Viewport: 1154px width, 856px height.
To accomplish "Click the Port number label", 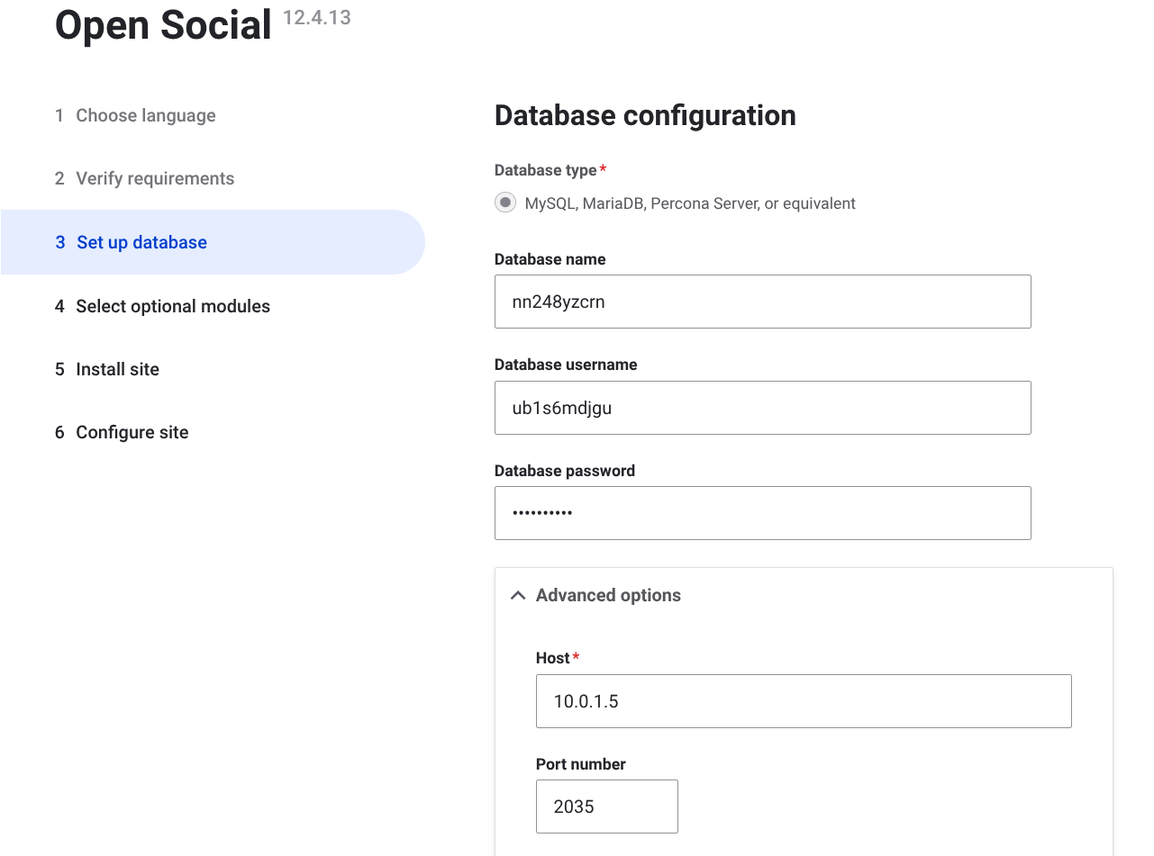I will click(x=580, y=764).
